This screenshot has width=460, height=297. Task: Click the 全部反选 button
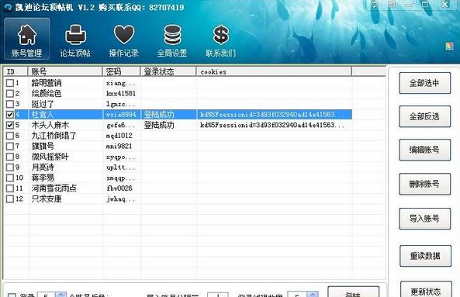pos(424,116)
